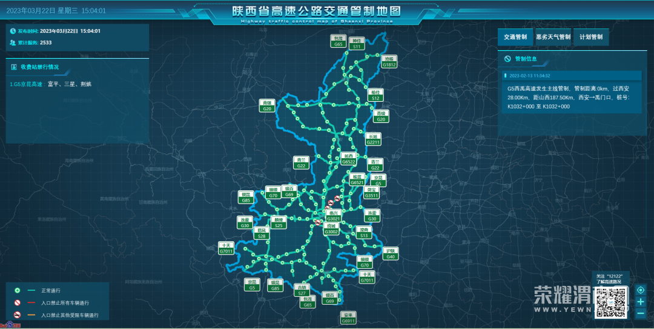Screen dimensions: 654x329
Task: Click the prohibition icon beside 管制信息
Action: (x=507, y=59)
